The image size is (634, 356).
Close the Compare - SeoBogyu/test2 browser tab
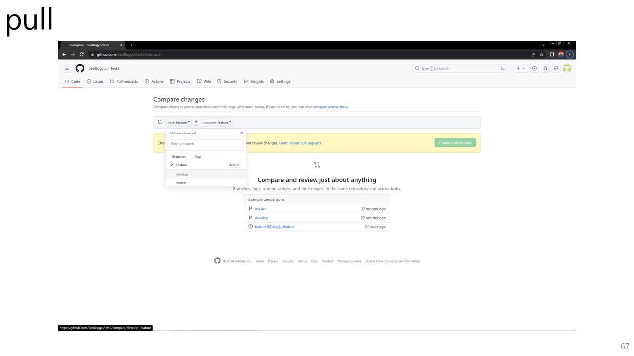point(121,45)
